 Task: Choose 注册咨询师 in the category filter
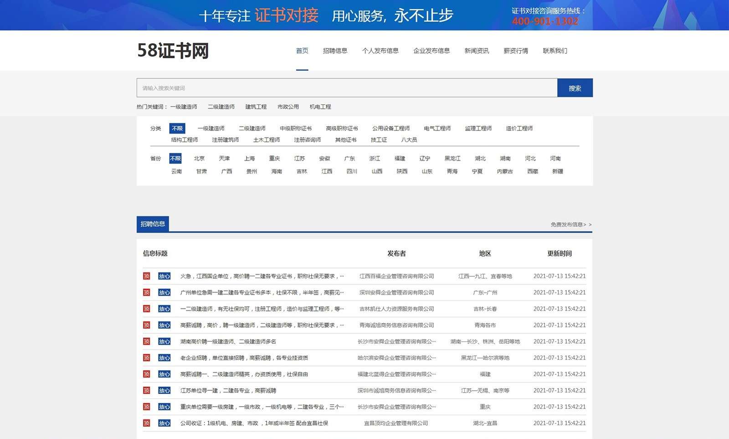coord(308,140)
